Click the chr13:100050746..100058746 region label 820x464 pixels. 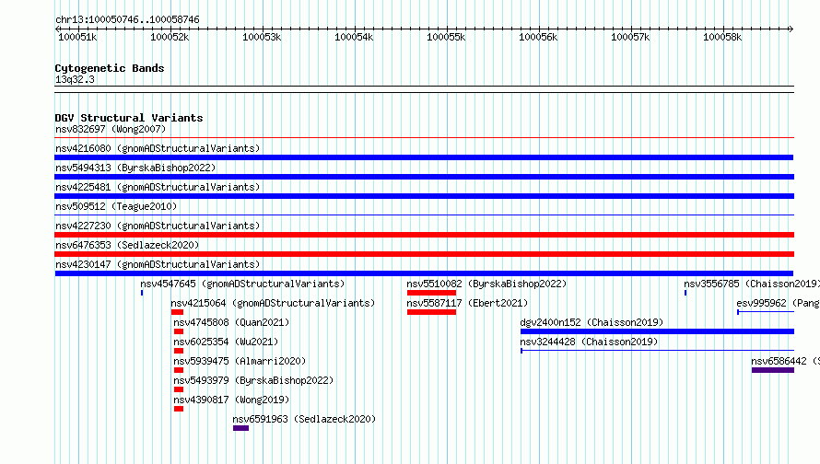[127, 19]
